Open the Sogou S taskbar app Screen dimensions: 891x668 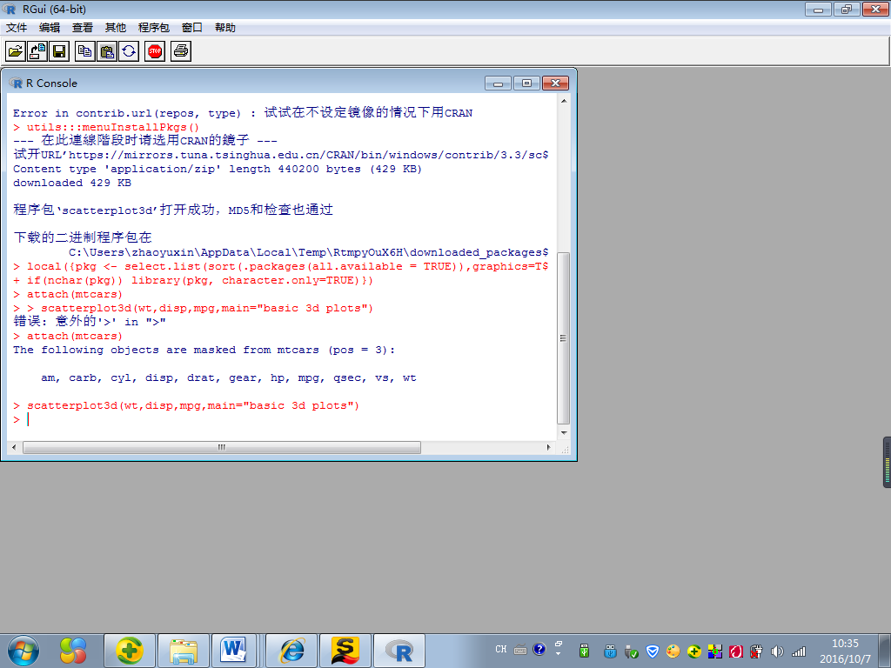(345, 651)
